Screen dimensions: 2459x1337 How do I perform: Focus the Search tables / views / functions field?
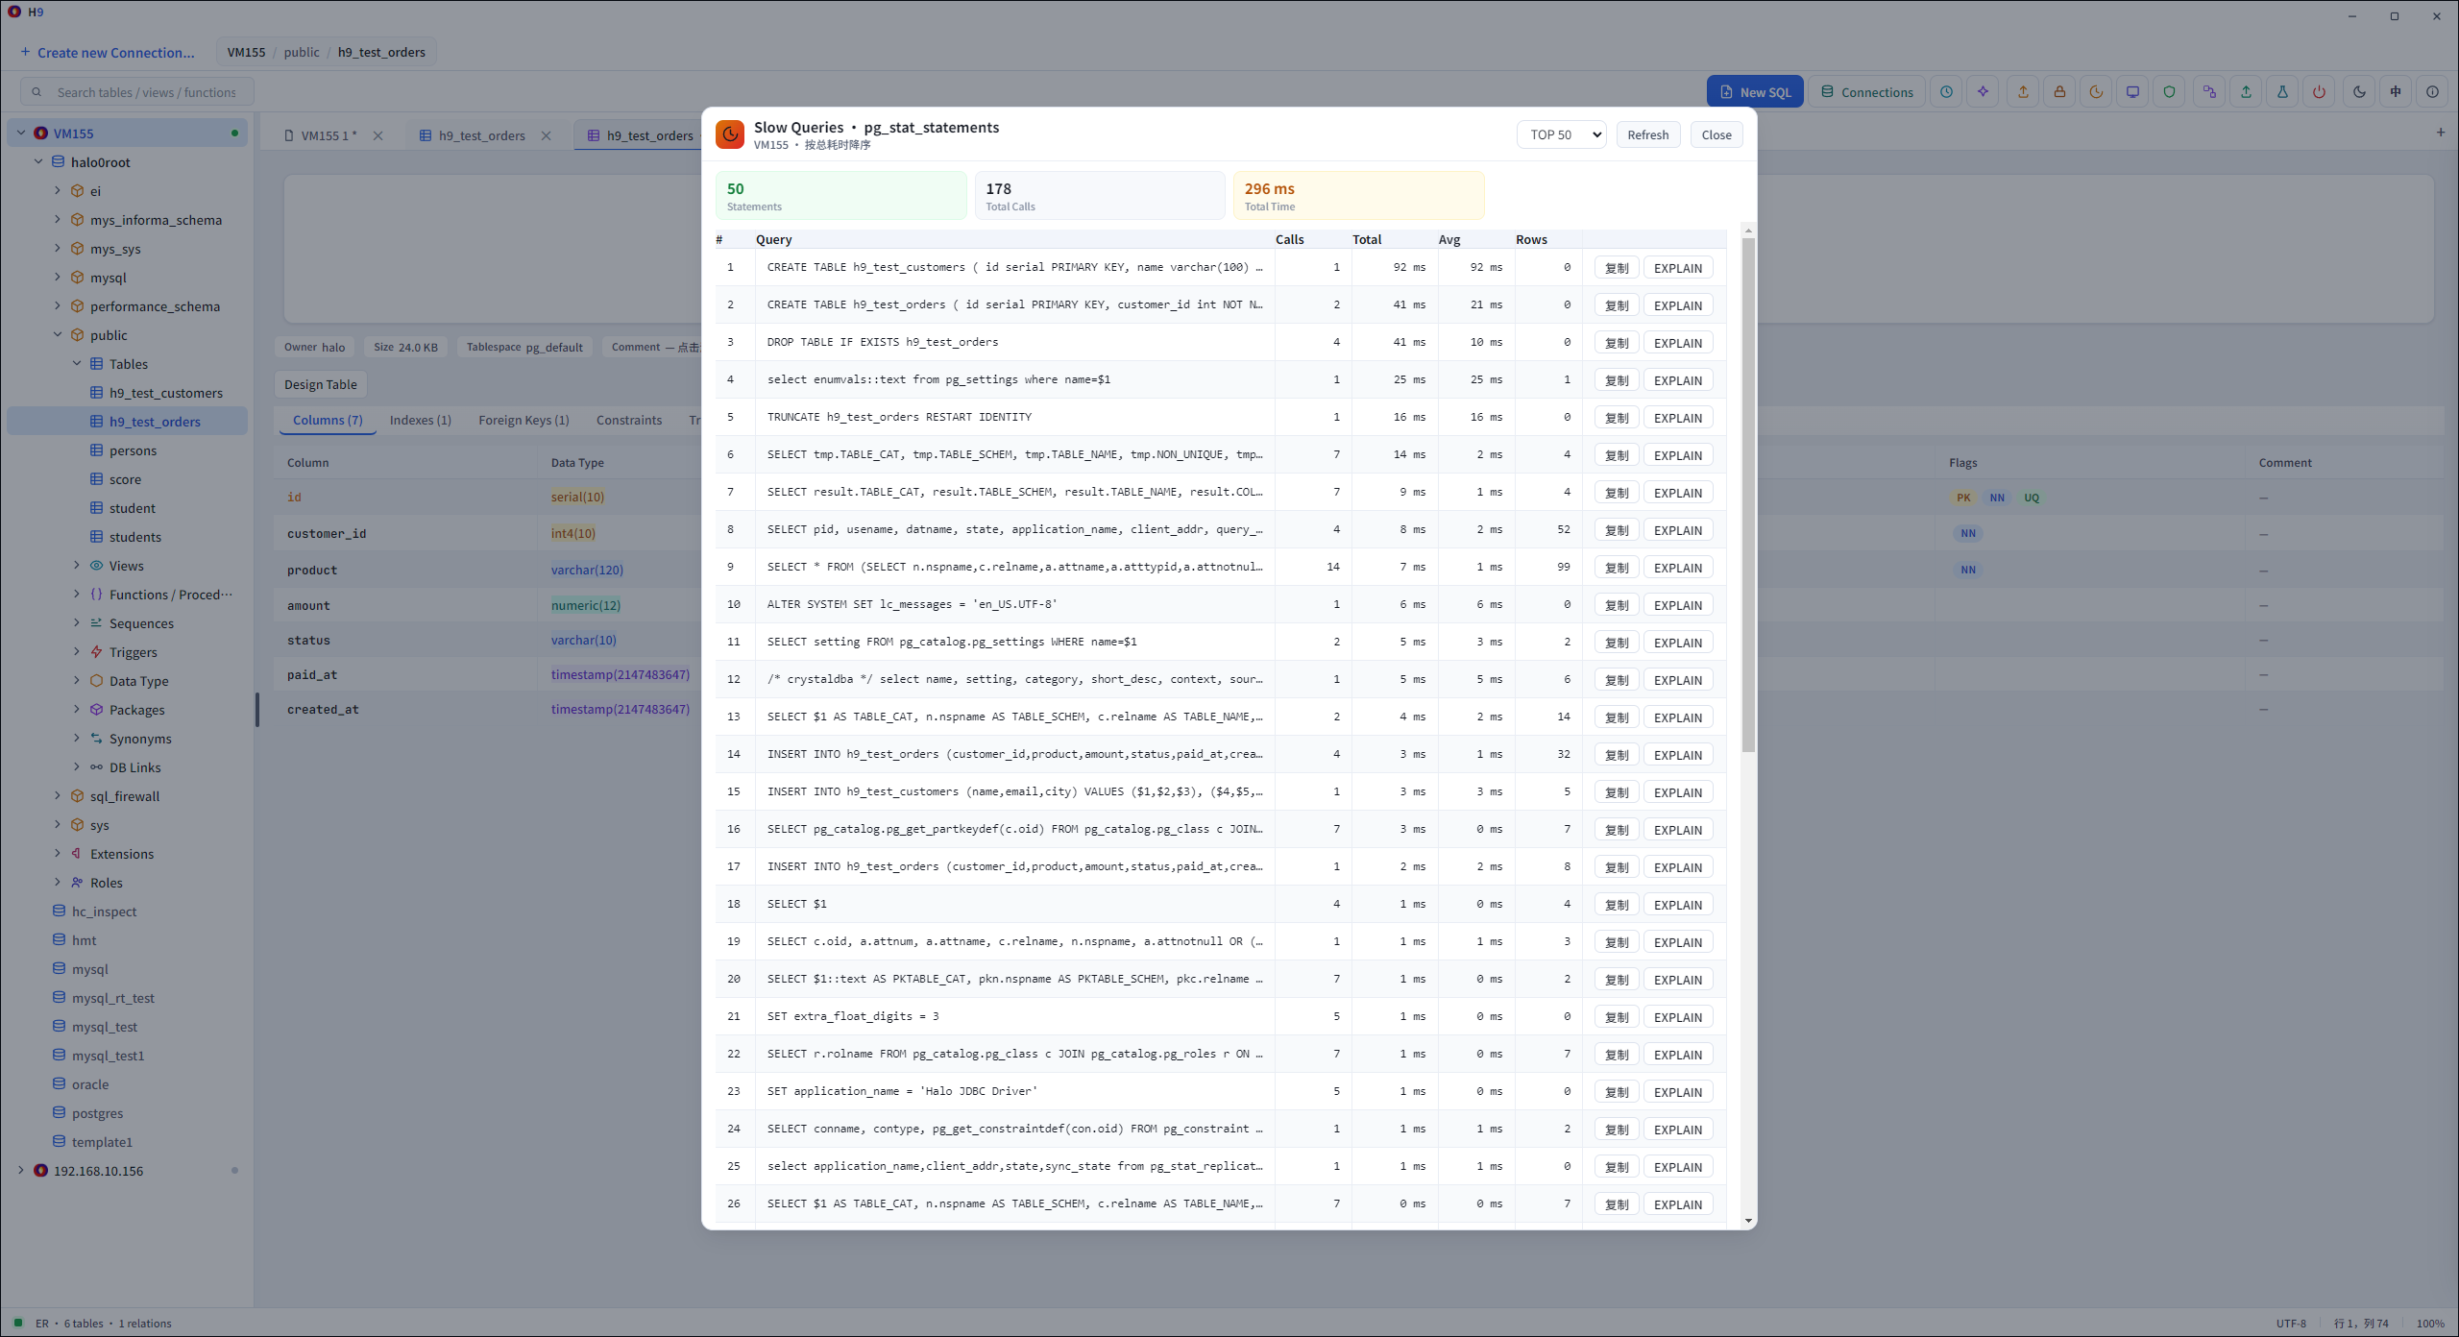click(137, 92)
